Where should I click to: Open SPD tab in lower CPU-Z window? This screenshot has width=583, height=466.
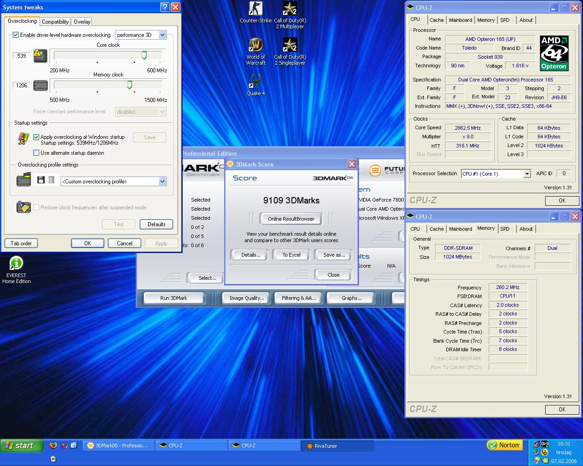pyautogui.click(x=505, y=229)
